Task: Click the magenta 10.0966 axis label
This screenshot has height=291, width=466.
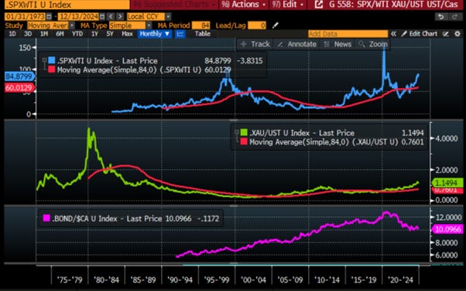Action: coord(447,229)
